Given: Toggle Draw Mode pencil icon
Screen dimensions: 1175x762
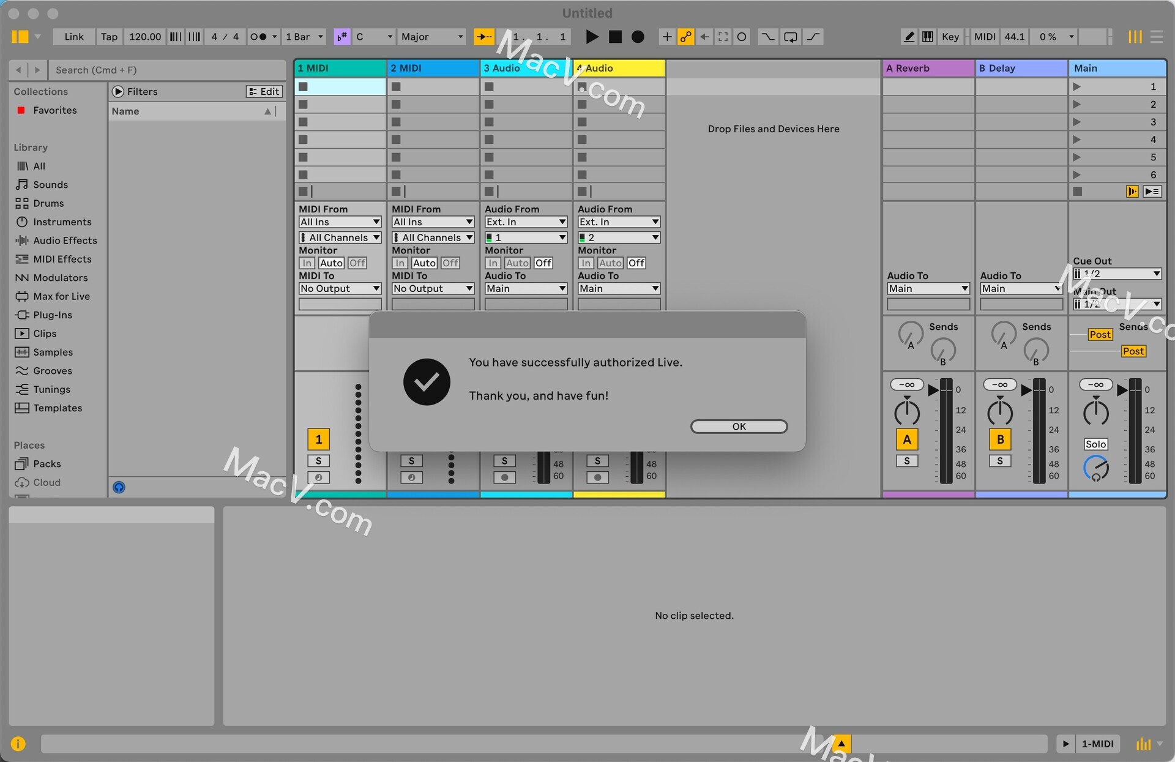Looking at the screenshot, I should point(909,37).
